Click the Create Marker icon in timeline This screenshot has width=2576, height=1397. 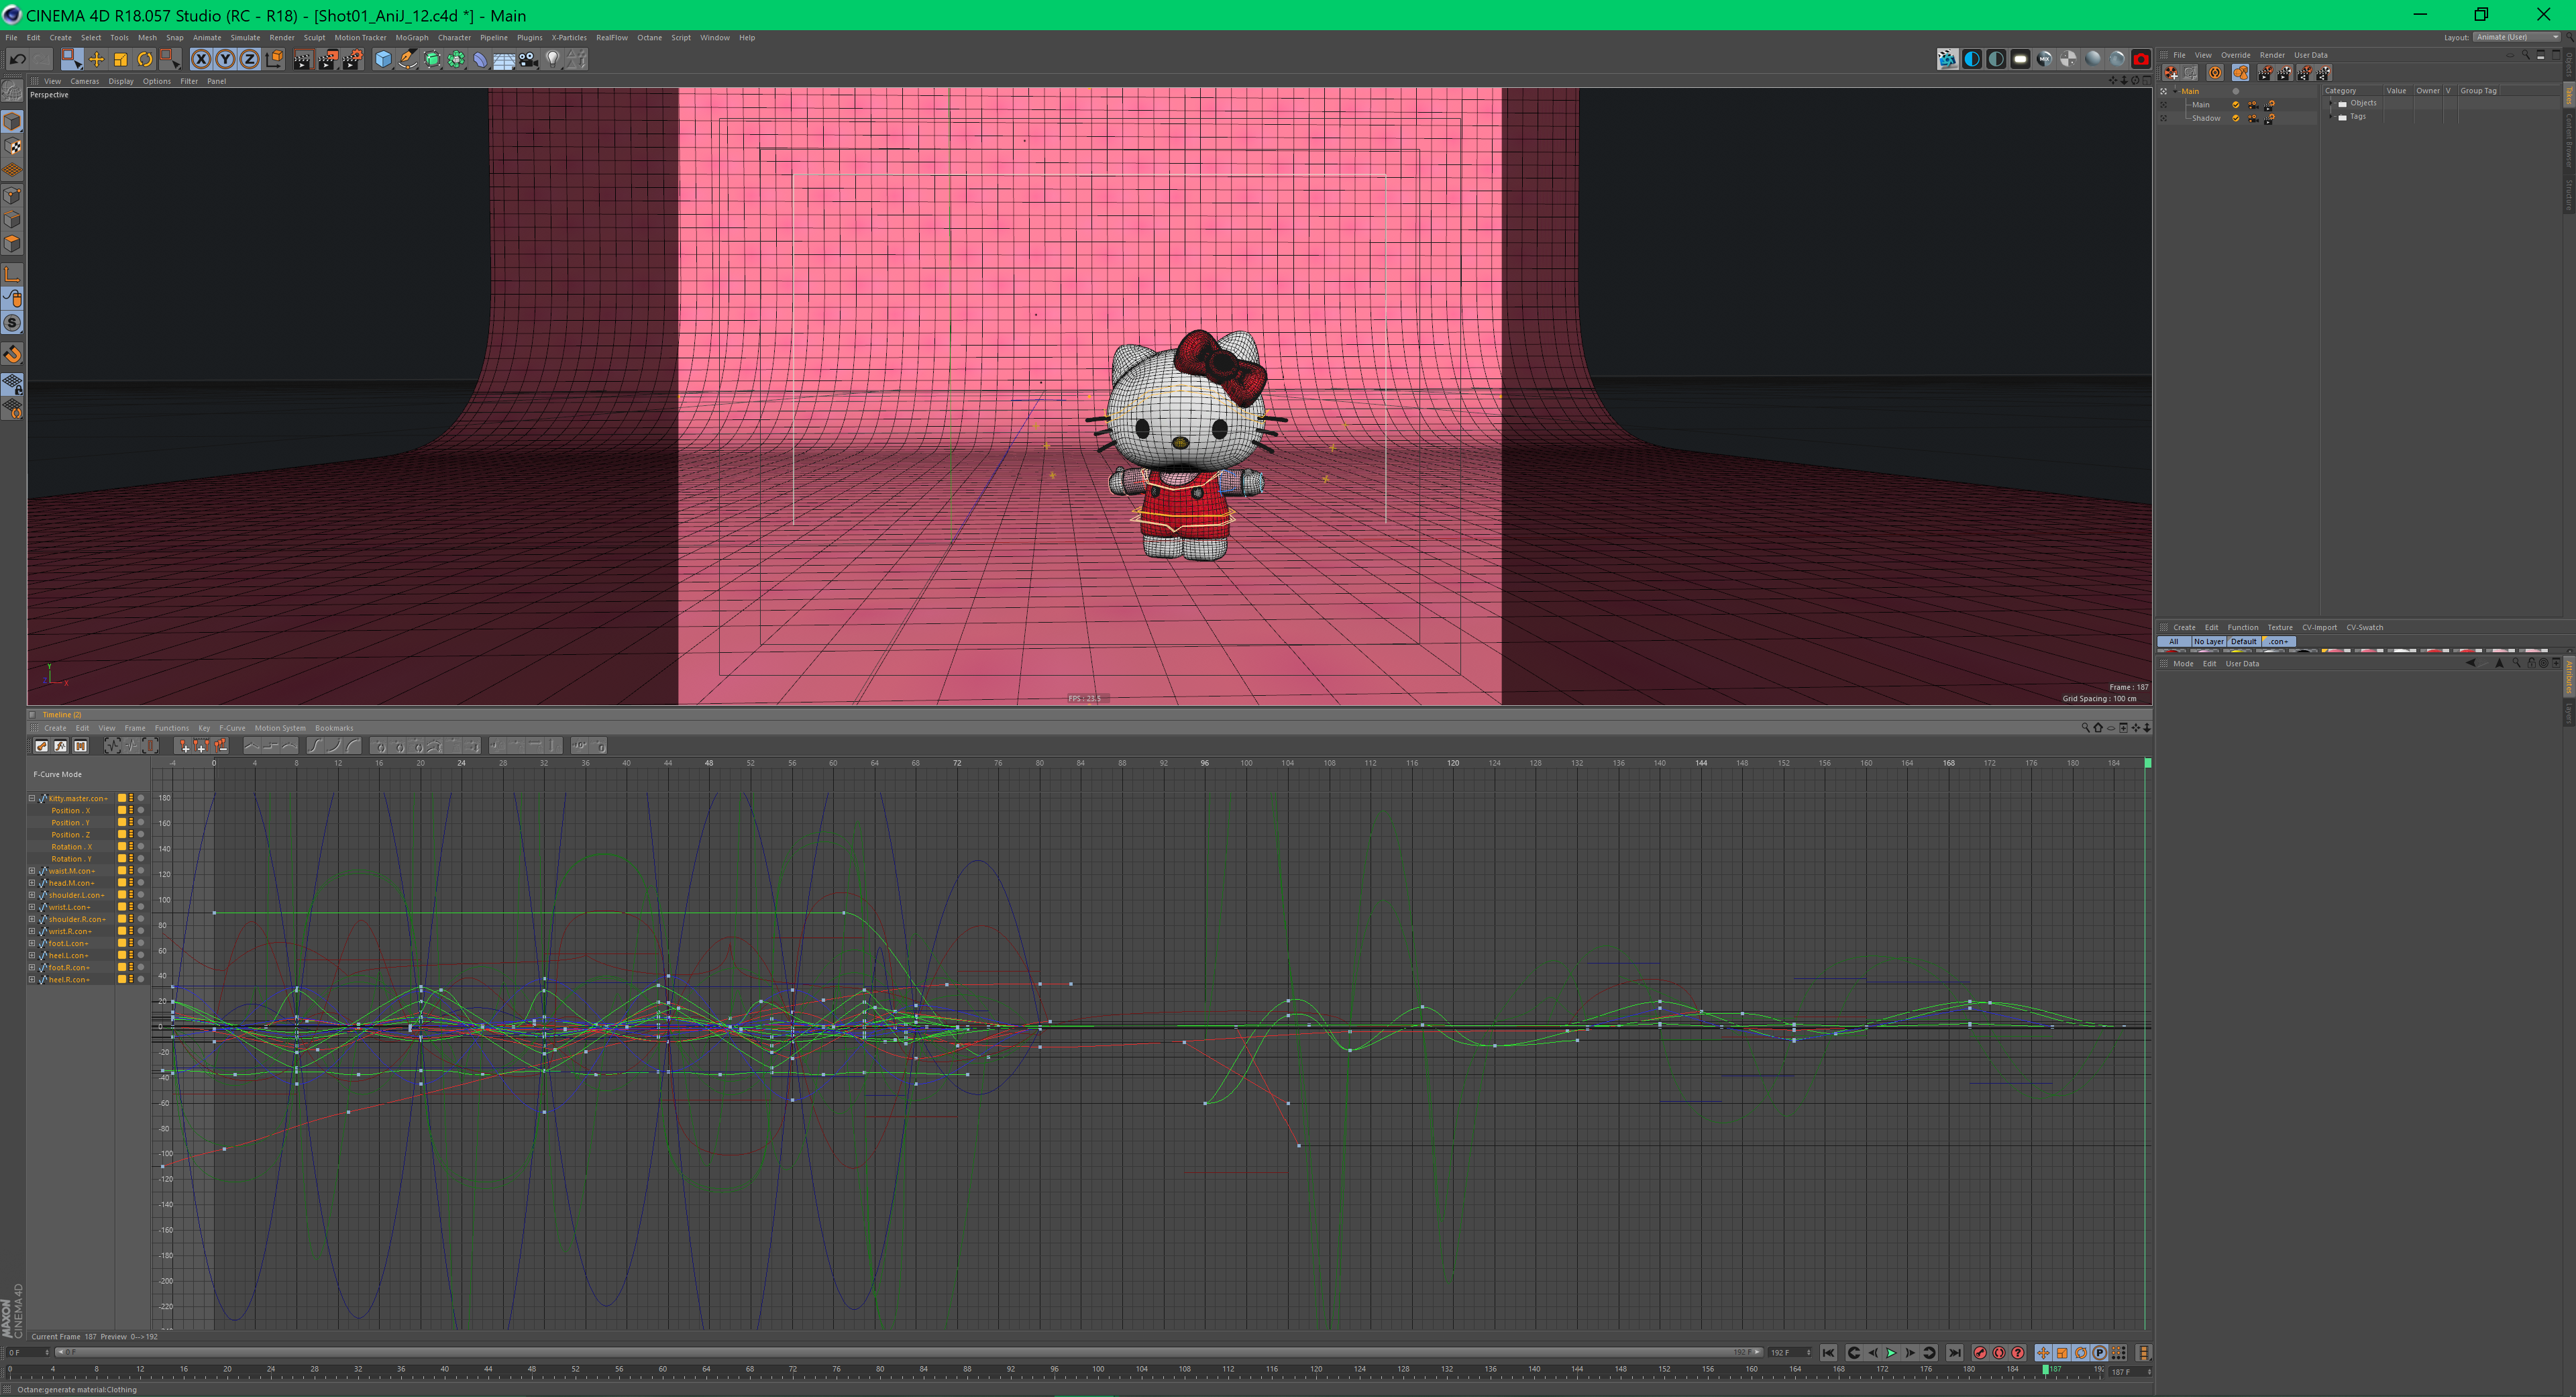(184, 746)
